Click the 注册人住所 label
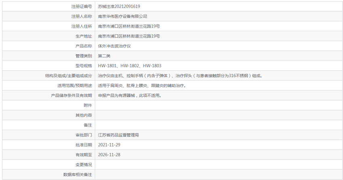Image resolution: width=343 pixels, height=180 pixels. 82,27
